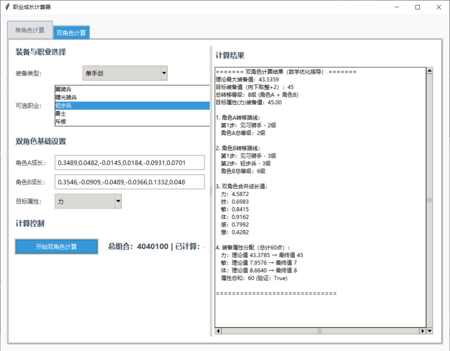This screenshot has width=450, height=351.
Task: Click the results vertical scrollbar thumb
Action: 430,200
